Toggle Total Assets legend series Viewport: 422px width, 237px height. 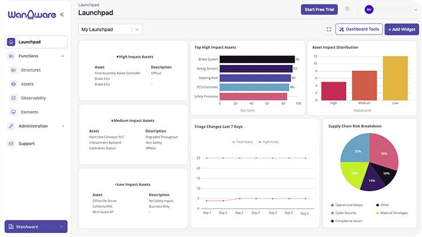tap(242, 142)
